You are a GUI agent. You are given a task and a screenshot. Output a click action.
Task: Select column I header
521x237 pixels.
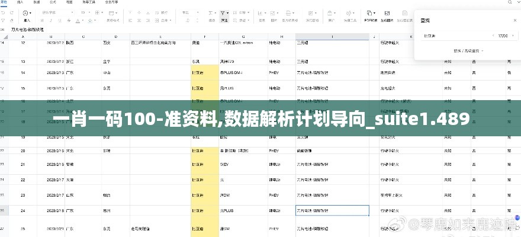tap(332, 37)
